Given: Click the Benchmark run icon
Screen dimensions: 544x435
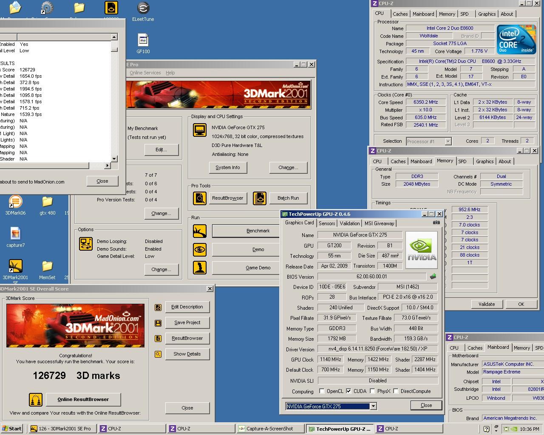Looking at the screenshot, I should click(x=200, y=231).
